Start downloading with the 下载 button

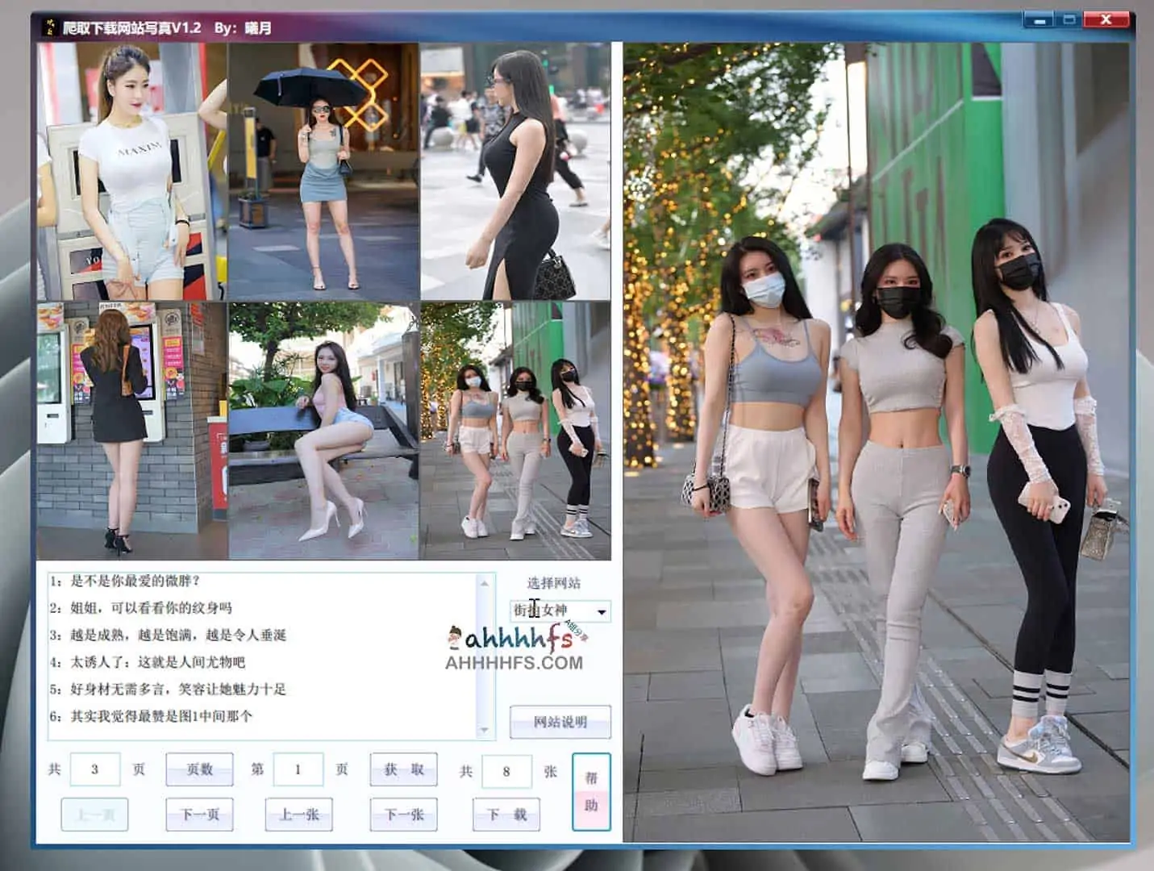pos(505,815)
